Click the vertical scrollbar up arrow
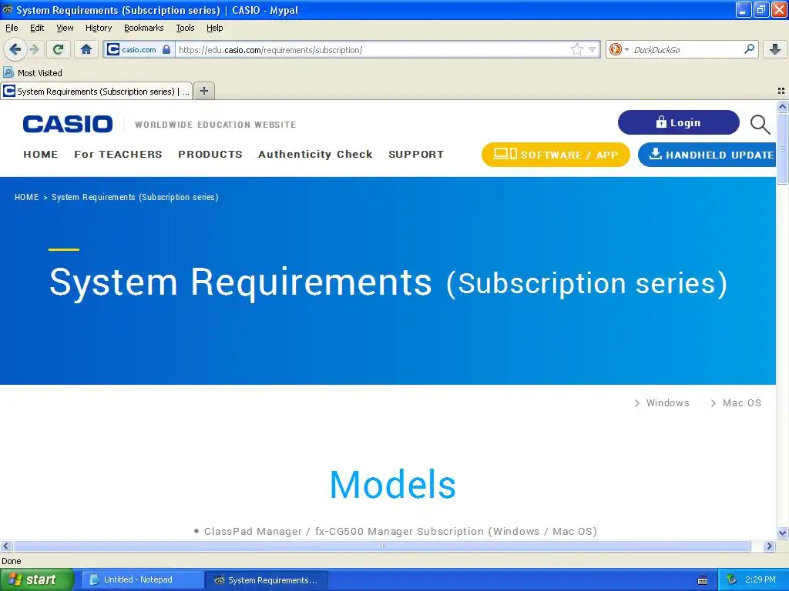 (782, 106)
